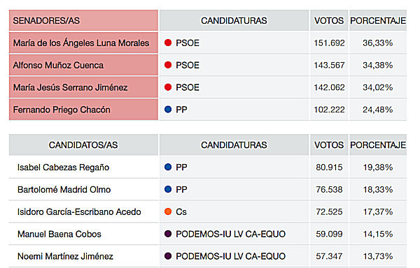This screenshot has width=420, height=268.
Task: Click the purple dot in Manuel Baena Cobos row
Action: (x=168, y=234)
